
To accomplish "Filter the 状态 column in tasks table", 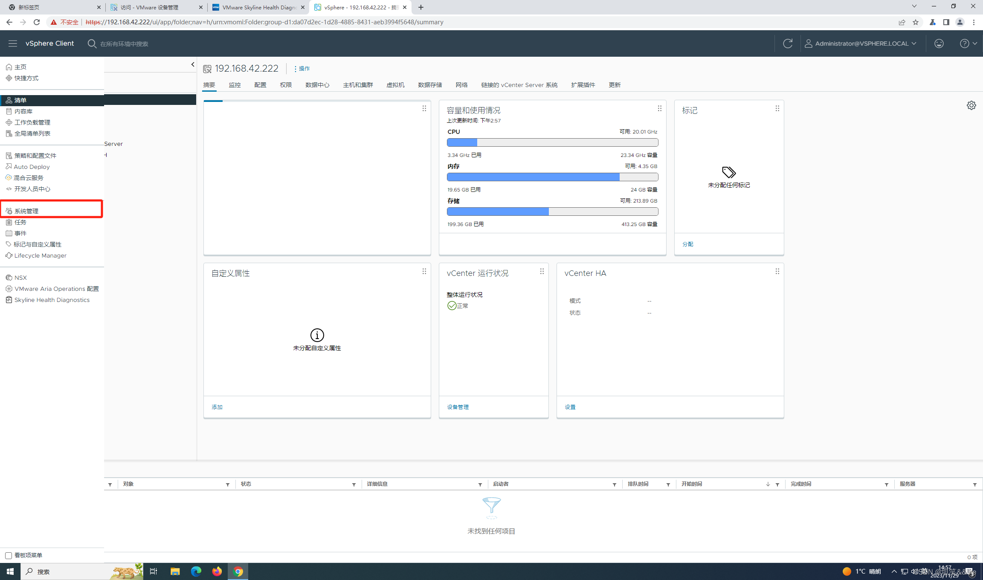I will (354, 484).
